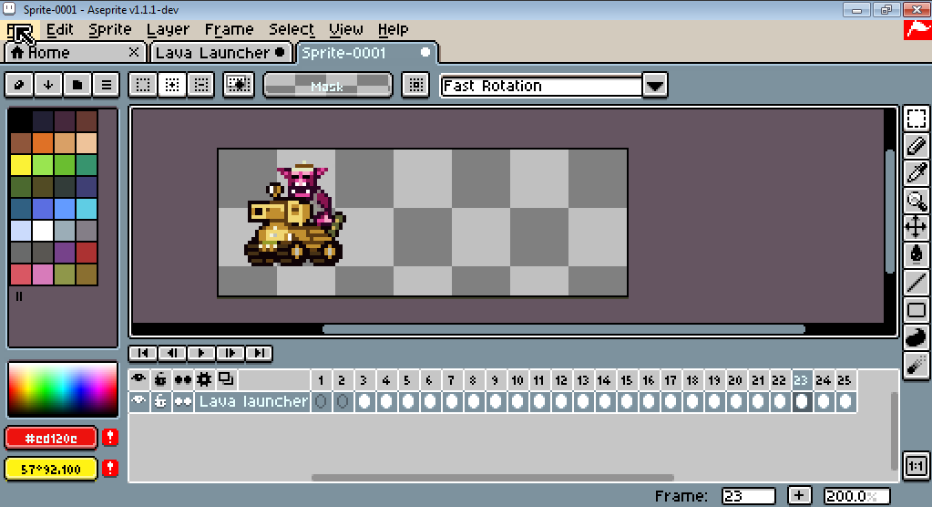
Task: Pick the white palette swatch
Action: 42,231
